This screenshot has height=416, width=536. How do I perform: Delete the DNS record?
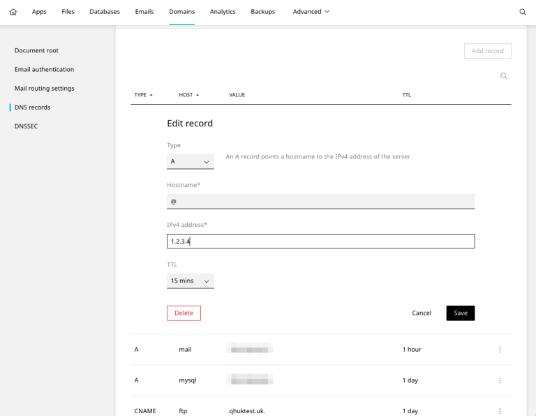[184, 313]
